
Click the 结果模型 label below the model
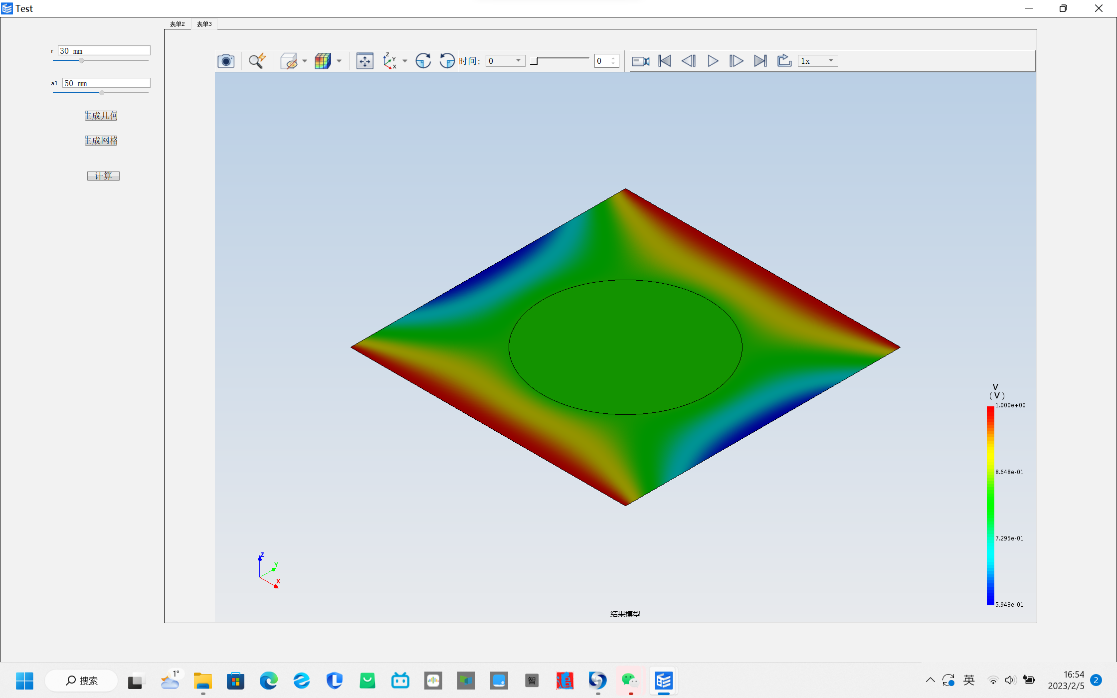[625, 614]
